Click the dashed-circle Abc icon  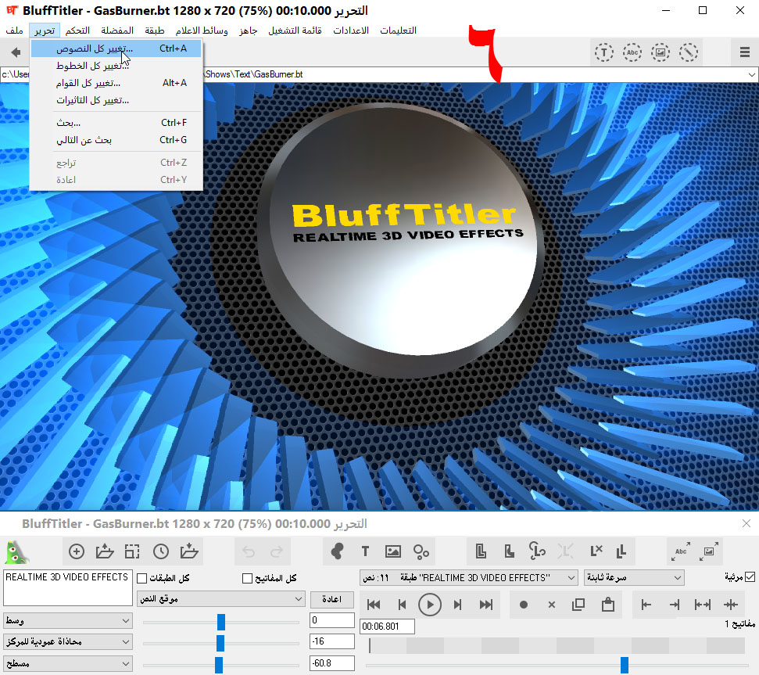click(632, 52)
